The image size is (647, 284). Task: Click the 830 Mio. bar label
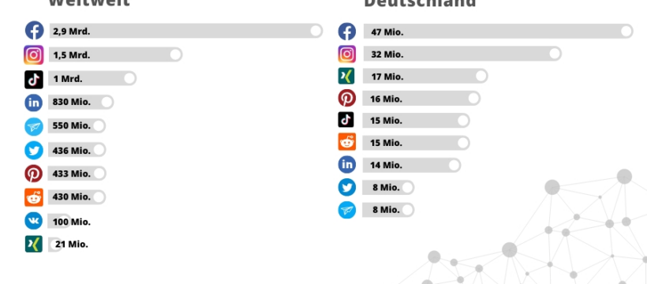(71, 102)
